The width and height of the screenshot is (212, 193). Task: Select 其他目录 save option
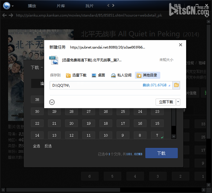coord(147,75)
